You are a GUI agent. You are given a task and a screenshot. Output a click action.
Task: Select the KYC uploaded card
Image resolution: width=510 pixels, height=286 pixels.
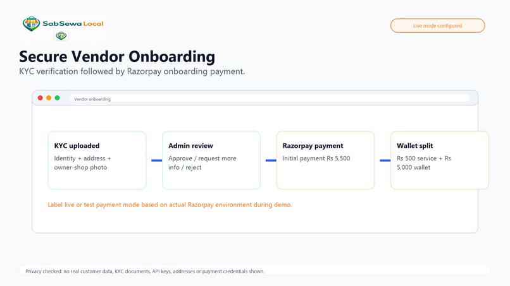click(x=97, y=160)
